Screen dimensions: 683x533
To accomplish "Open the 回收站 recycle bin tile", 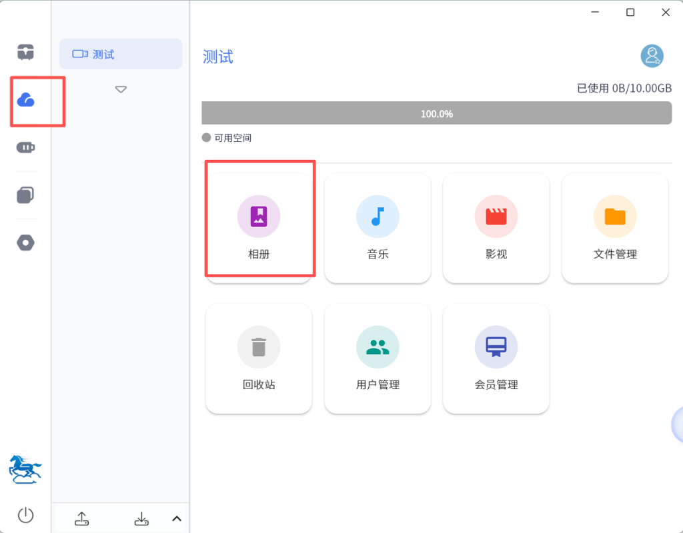I will coord(259,358).
